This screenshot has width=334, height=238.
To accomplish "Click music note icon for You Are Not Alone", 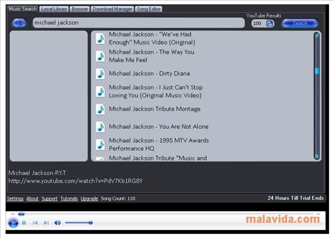I will coord(100,127).
